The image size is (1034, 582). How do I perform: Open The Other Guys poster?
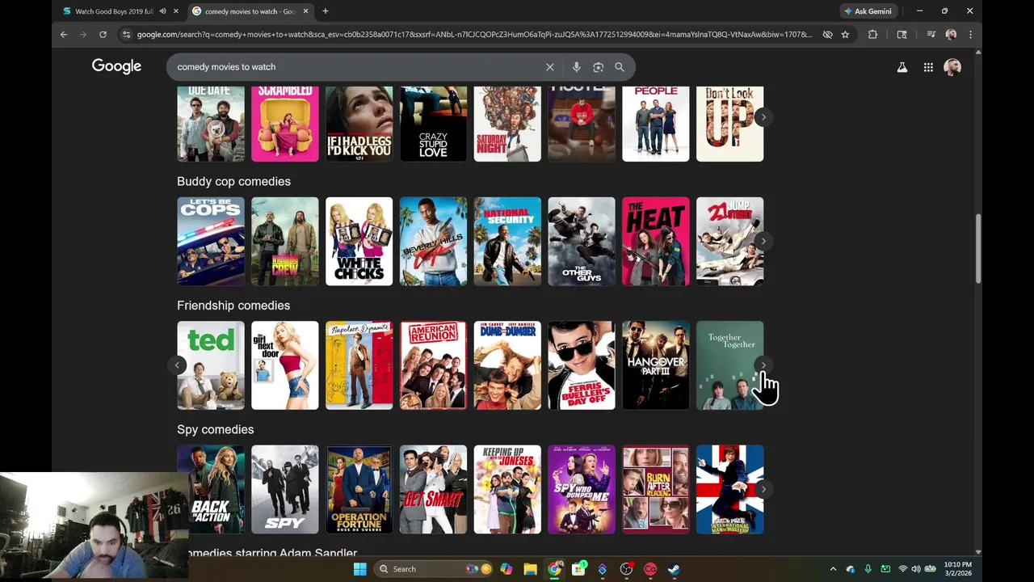pos(582,241)
